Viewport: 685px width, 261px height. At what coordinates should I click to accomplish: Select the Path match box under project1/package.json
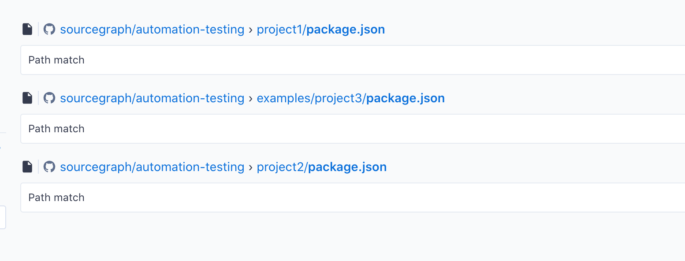tap(353, 60)
